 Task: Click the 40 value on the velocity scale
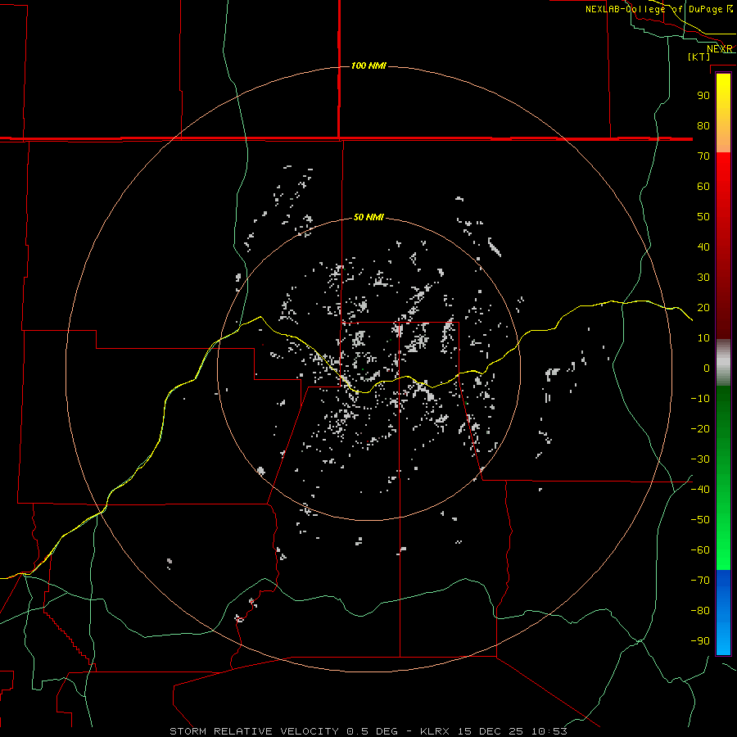[x=703, y=246]
